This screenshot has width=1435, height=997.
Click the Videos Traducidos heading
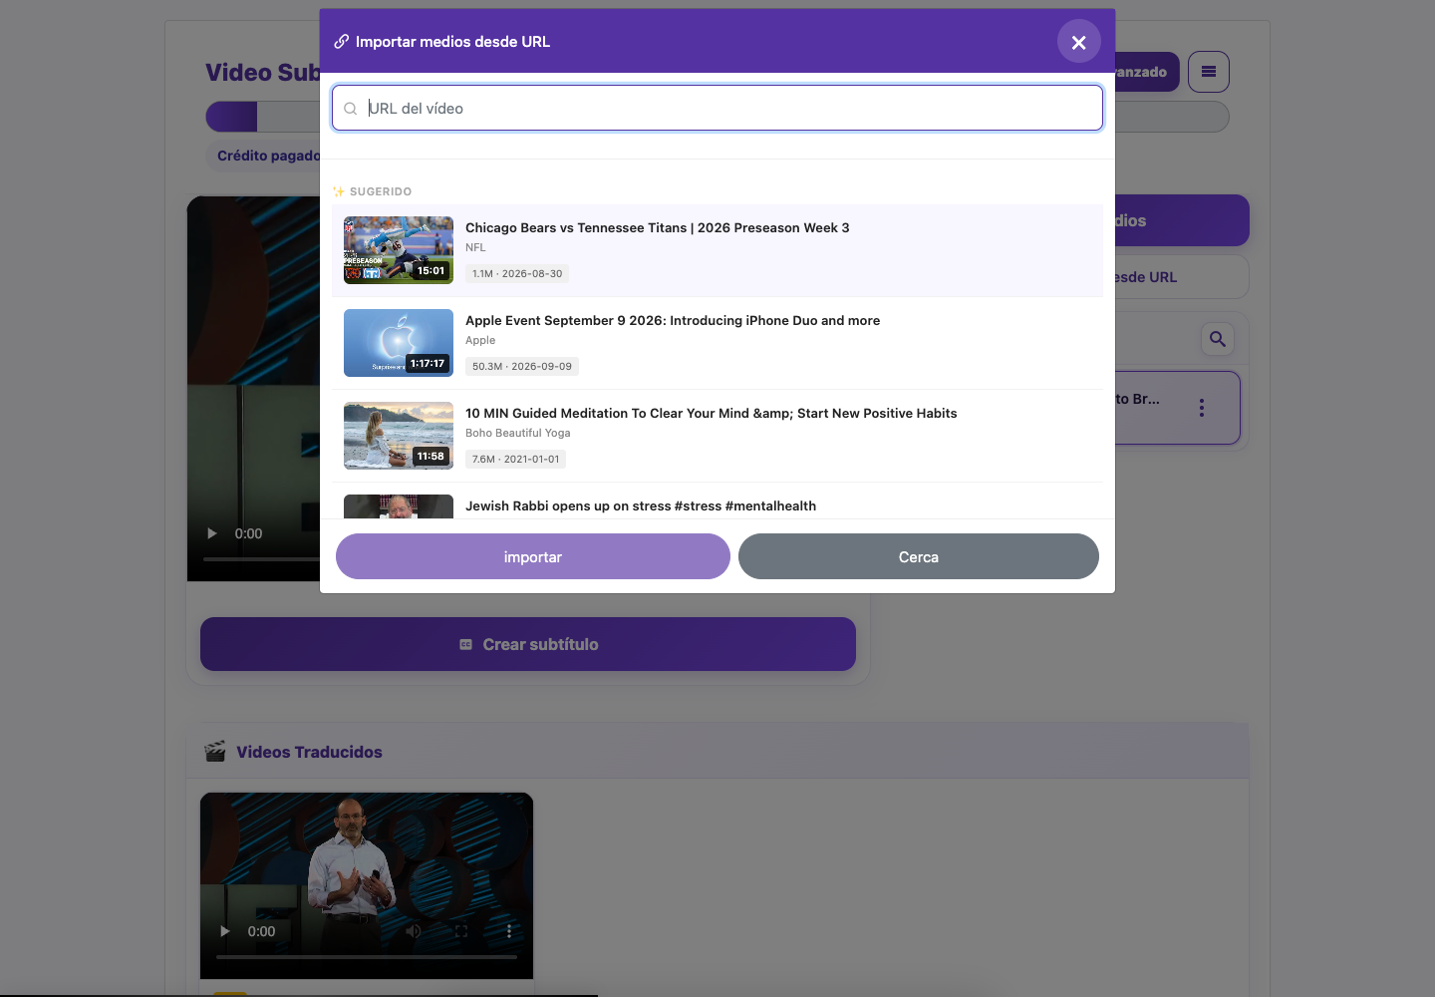(309, 752)
